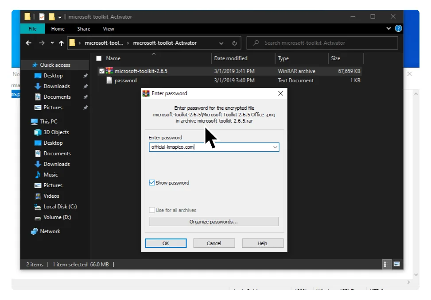Click the Organize passwords button
This screenshot has height=300, width=431.
(214, 222)
